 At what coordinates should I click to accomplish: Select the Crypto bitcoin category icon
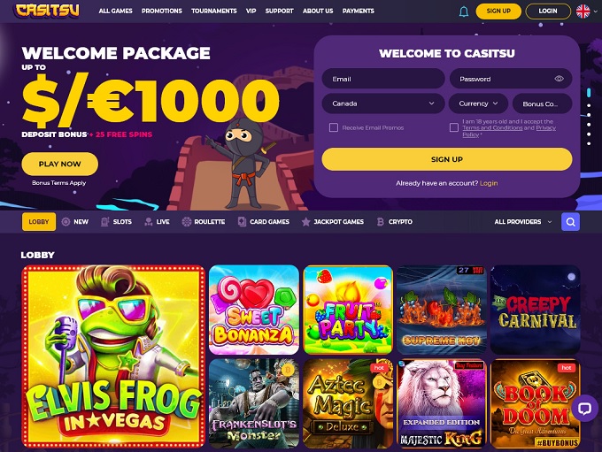click(x=380, y=221)
